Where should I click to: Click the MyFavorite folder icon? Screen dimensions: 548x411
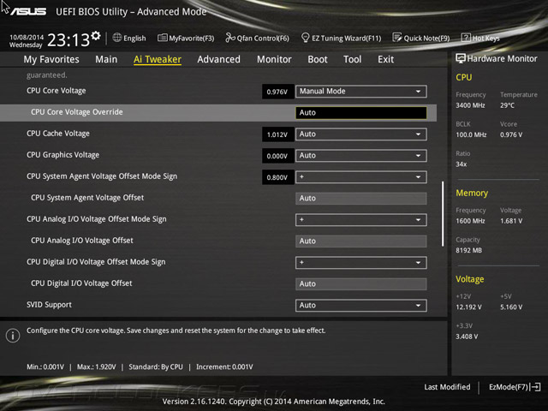(x=162, y=38)
